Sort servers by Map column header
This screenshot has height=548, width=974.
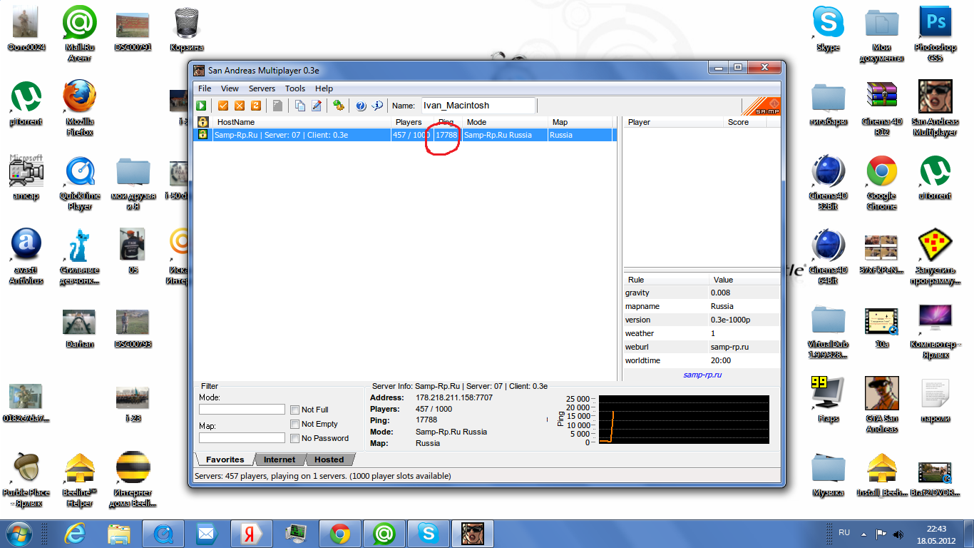[x=580, y=122]
